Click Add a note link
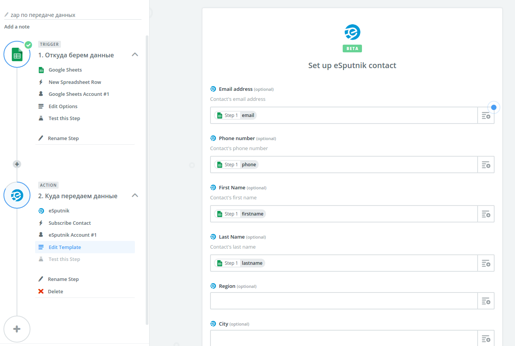 tap(17, 27)
